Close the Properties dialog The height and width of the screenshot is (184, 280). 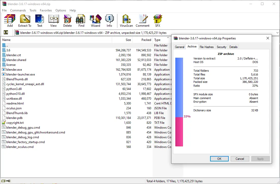click(x=268, y=38)
